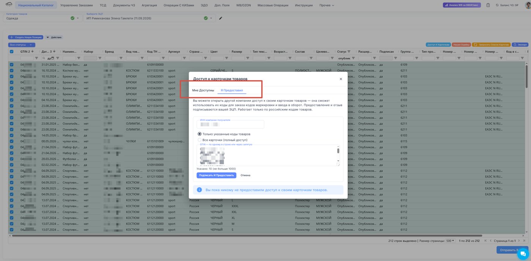Switch to the Мне Доступны tab
531x261 pixels.
pyautogui.click(x=203, y=90)
